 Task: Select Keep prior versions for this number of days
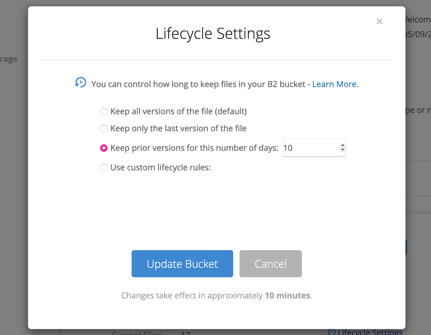click(x=104, y=148)
